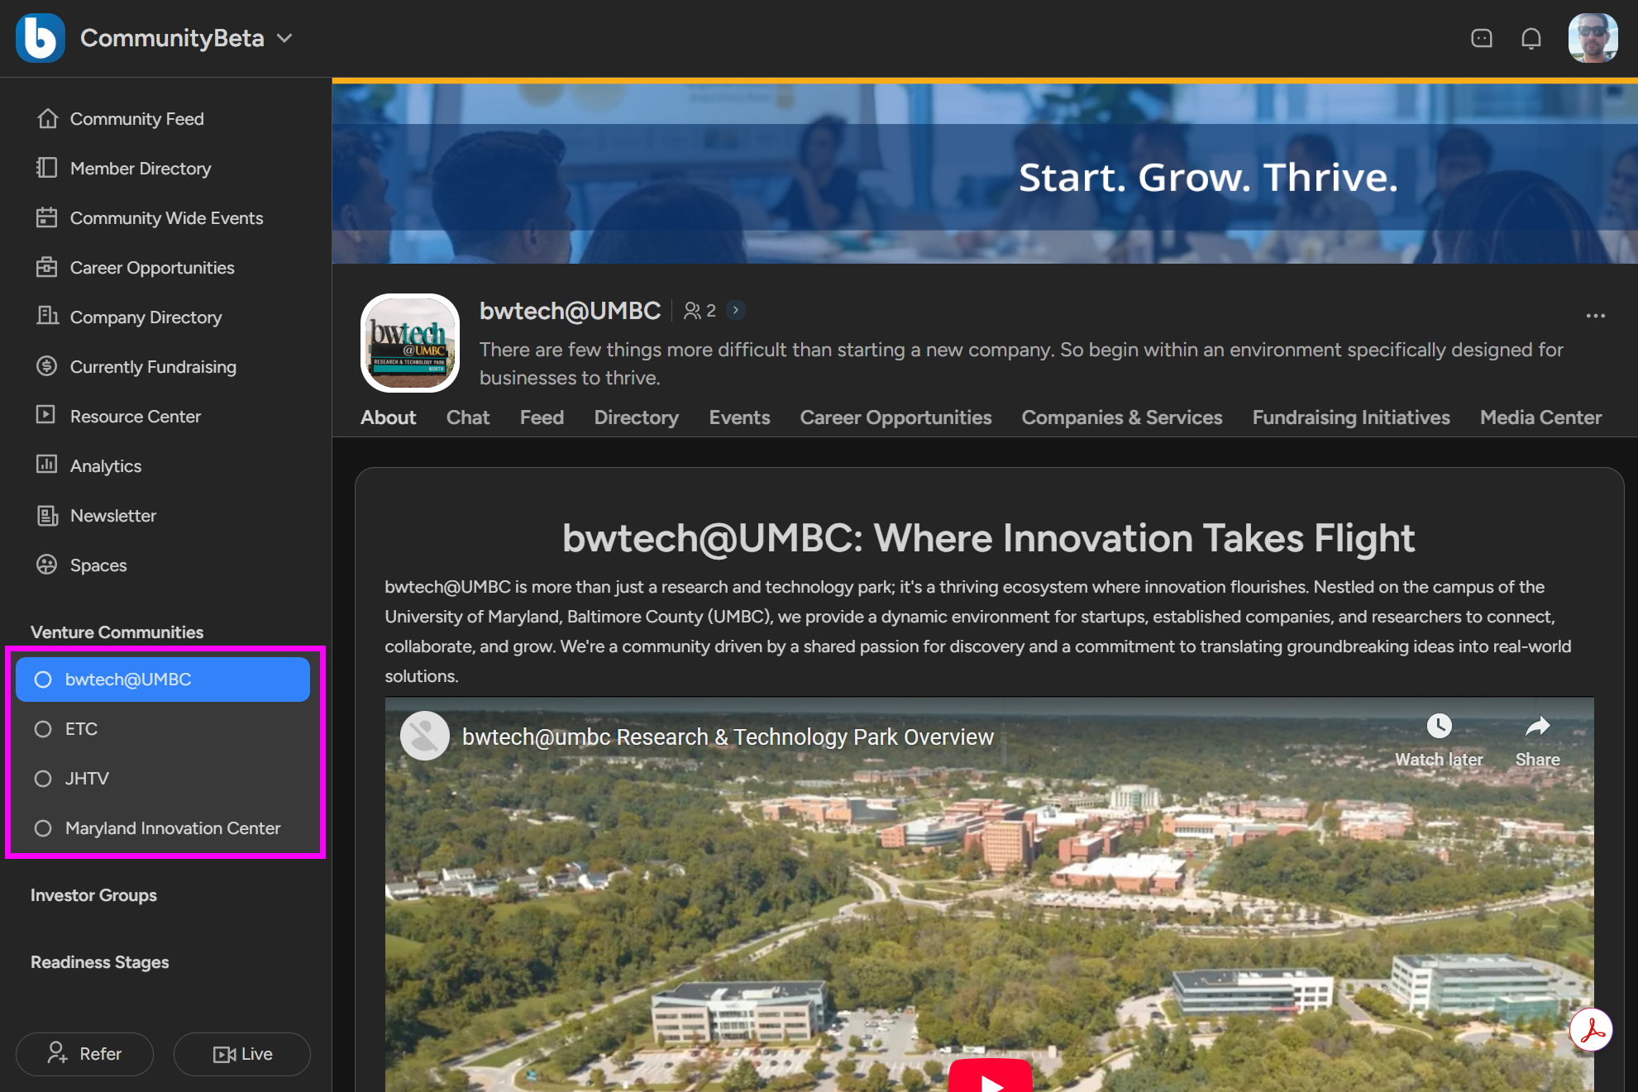Open Newsletter icon in sidebar
1638x1092 pixels.
pyautogui.click(x=47, y=515)
